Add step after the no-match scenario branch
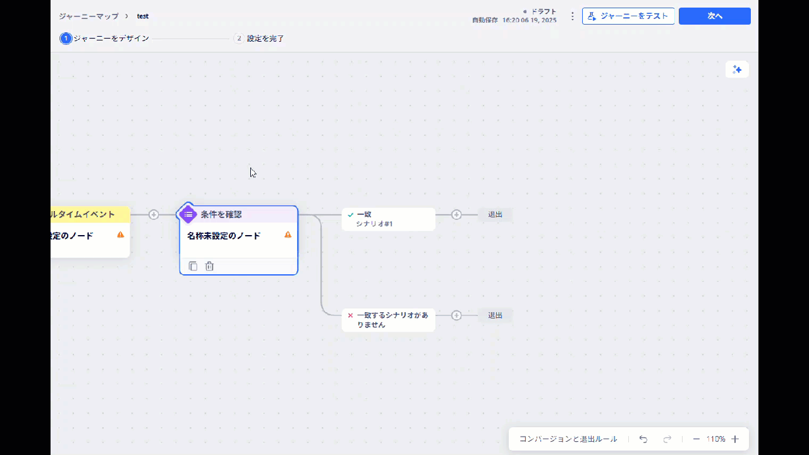This screenshot has width=809, height=455. click(456, 315)
